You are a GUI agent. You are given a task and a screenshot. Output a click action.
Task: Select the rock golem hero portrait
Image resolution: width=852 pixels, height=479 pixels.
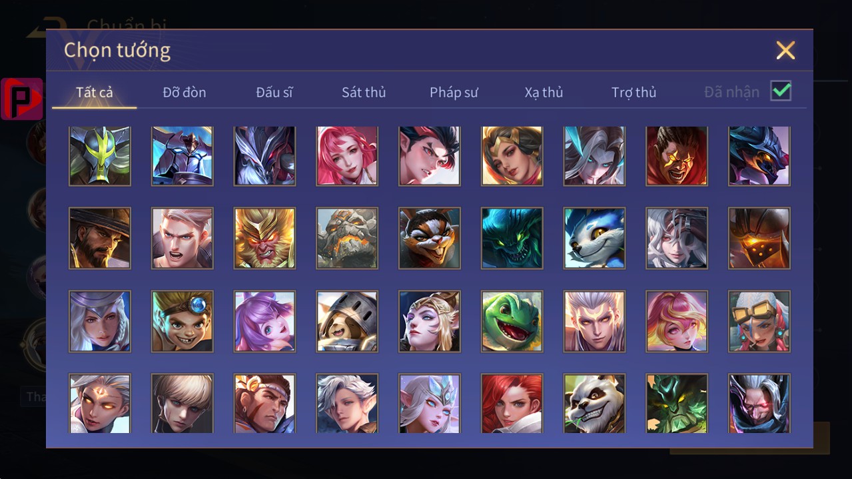click(x=347, y=238)
